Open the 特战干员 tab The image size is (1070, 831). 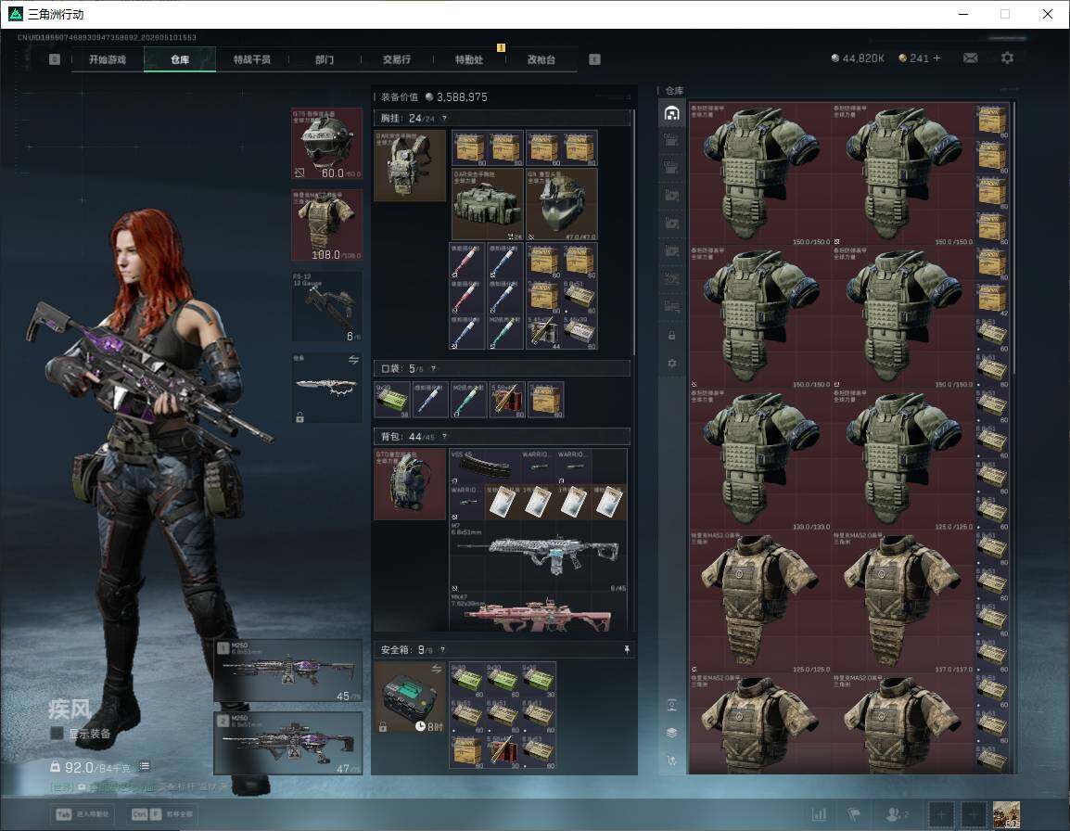coord(252,59)
